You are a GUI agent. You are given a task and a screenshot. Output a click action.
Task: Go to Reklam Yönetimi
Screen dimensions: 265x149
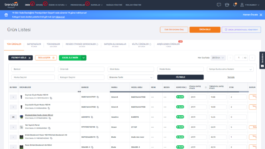click(133, 5)
